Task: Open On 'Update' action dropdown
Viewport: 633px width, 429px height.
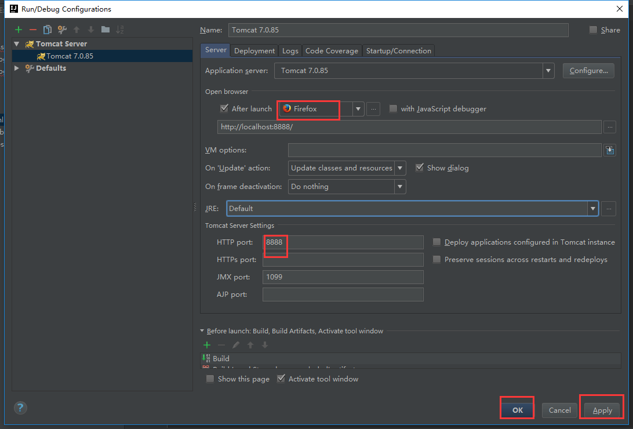Action: 400,168
